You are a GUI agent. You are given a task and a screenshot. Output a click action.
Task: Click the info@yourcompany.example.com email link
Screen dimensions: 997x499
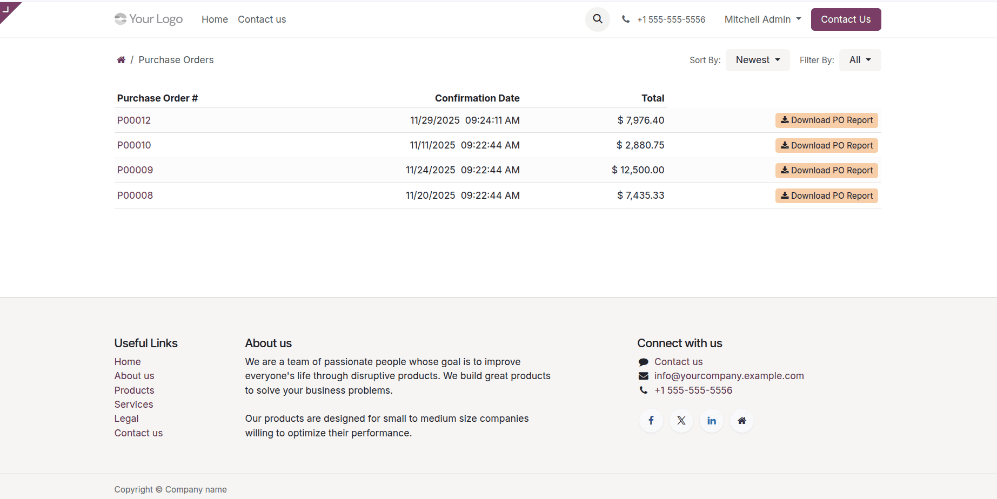coord(728,375)
